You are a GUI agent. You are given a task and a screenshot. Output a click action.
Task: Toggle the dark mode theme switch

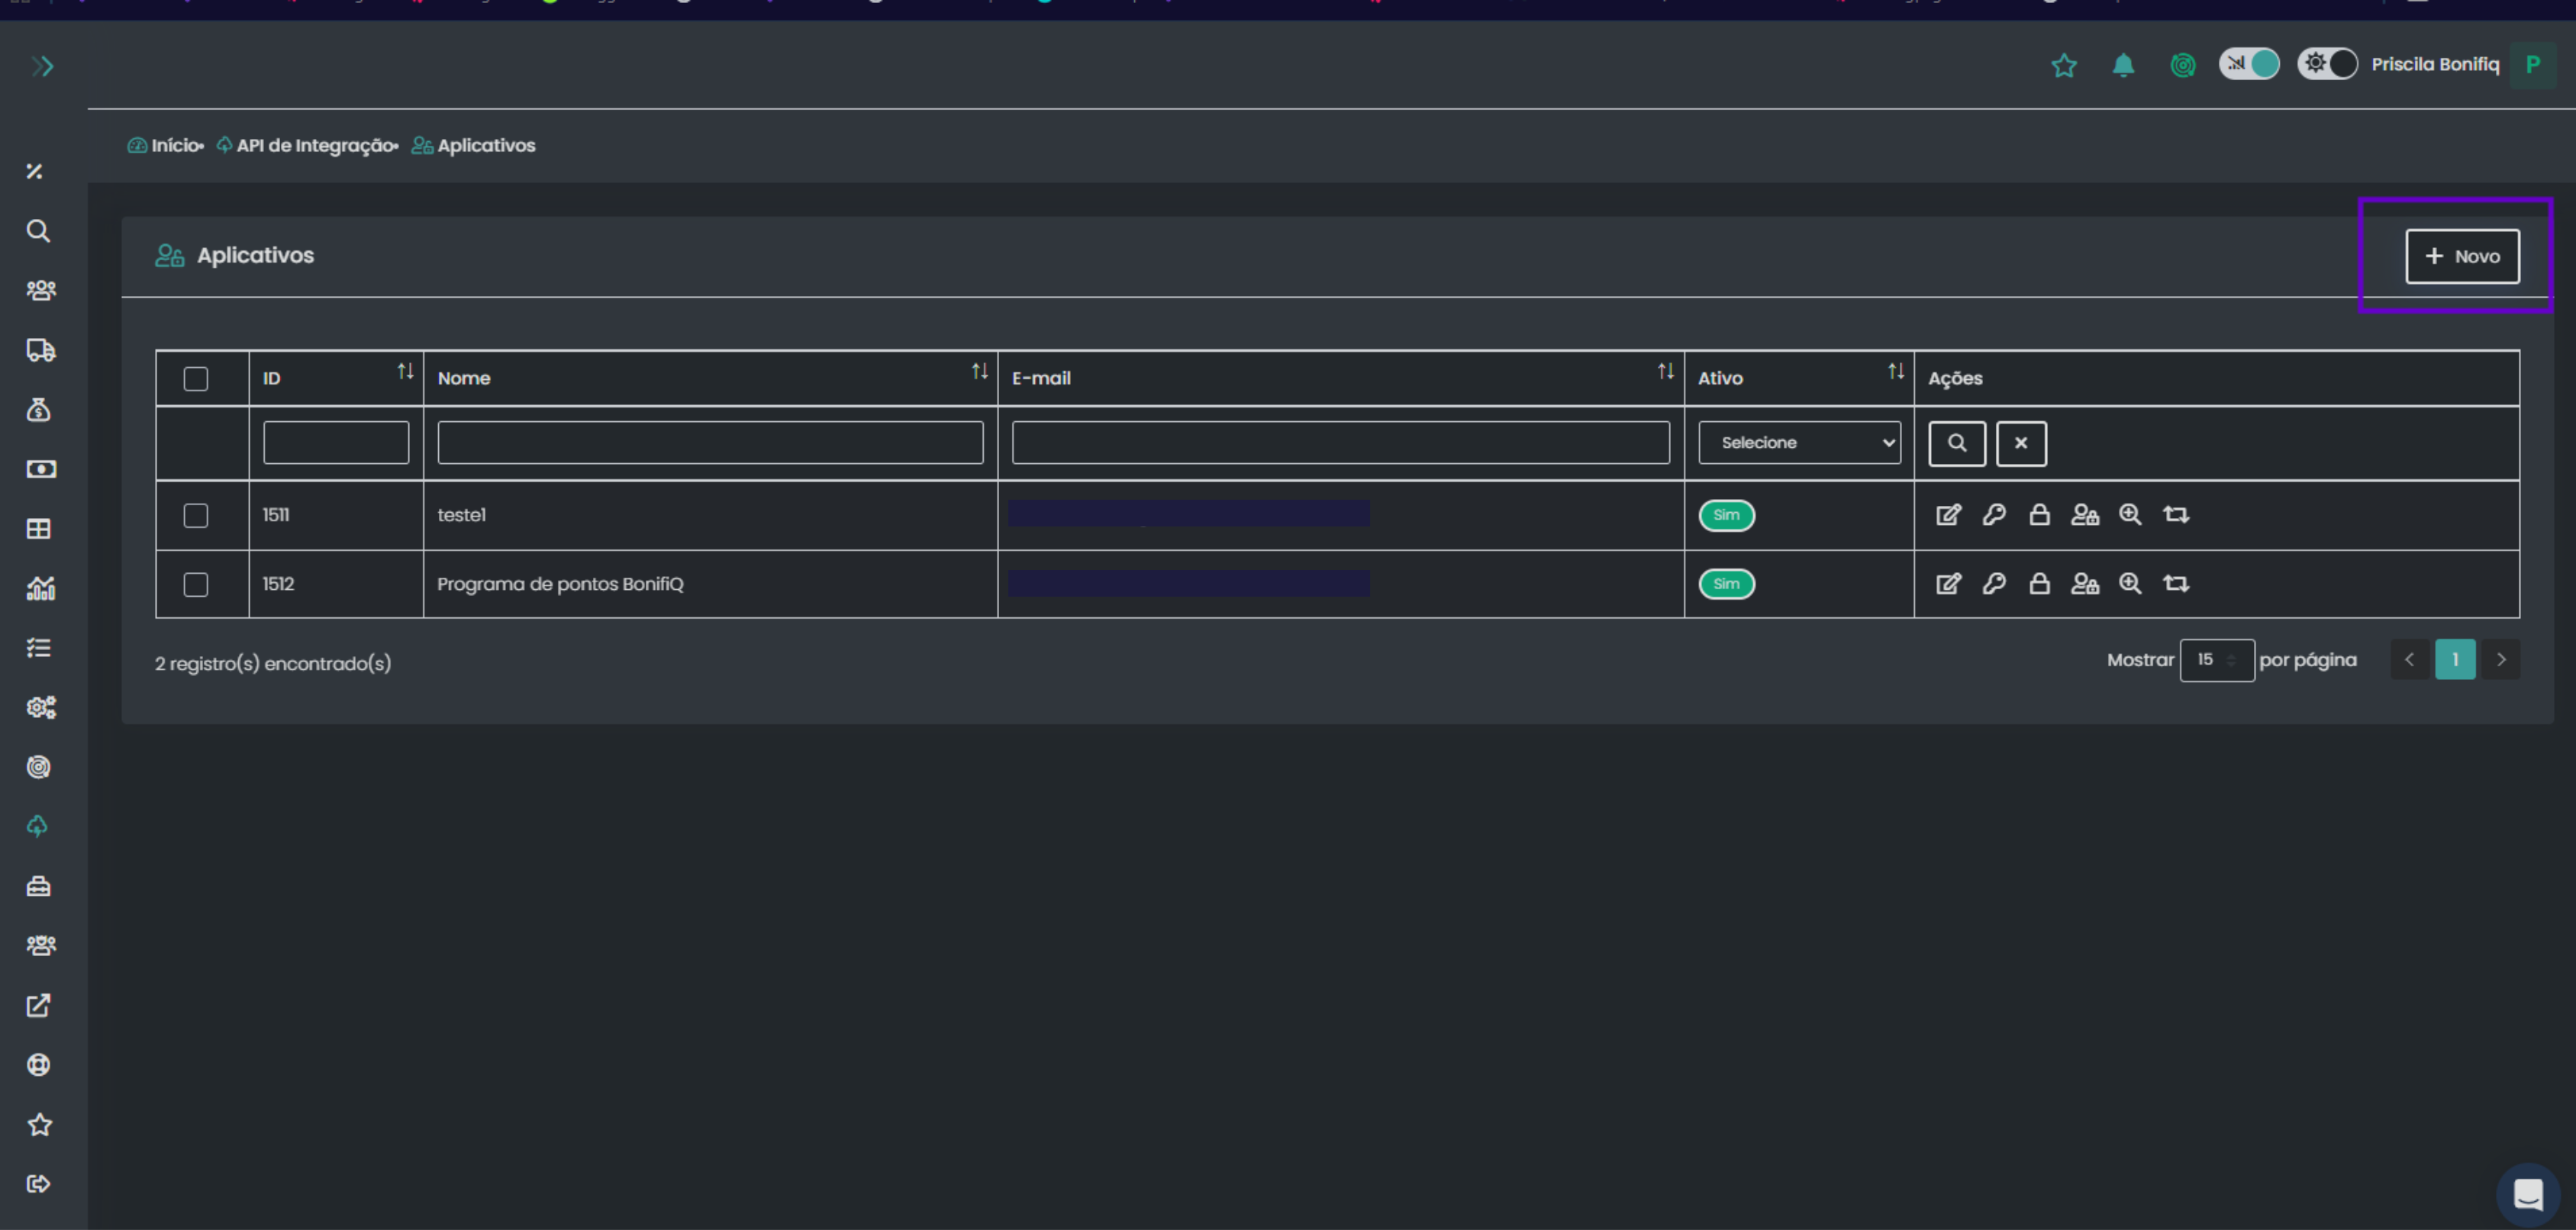[2327, 64]
